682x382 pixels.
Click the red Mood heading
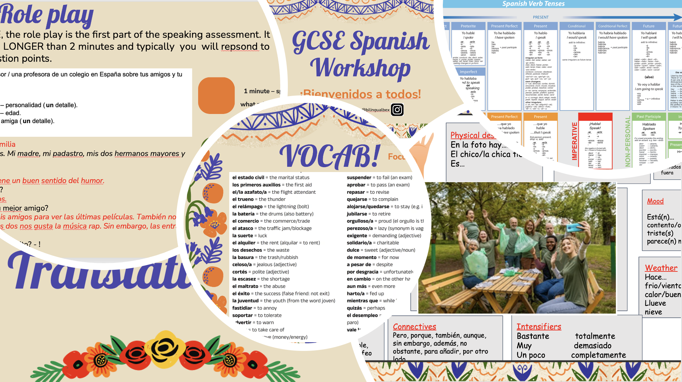(655, 201)
